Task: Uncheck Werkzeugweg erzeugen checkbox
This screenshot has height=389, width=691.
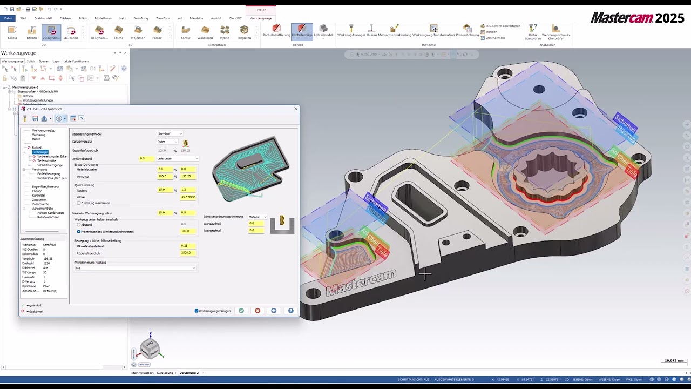Action: [197, 311]
